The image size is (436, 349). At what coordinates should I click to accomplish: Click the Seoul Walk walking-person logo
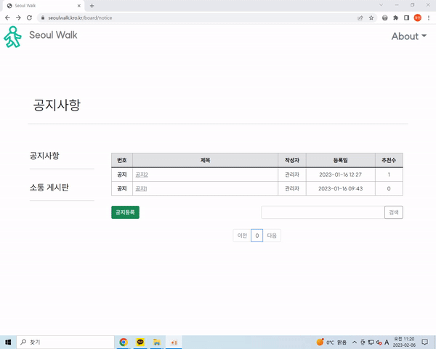point(12,37)
